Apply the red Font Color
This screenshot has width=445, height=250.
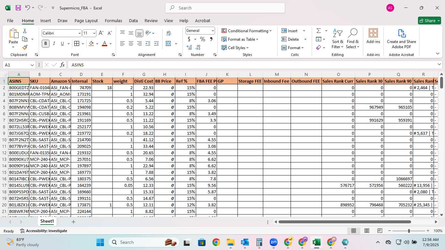tap(105, 44)
